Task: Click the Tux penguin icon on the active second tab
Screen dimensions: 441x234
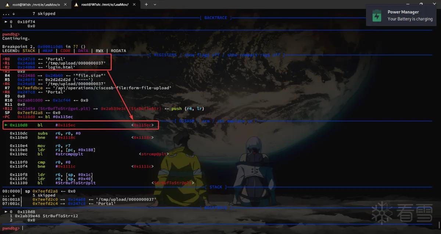Action: coord(76,4)
